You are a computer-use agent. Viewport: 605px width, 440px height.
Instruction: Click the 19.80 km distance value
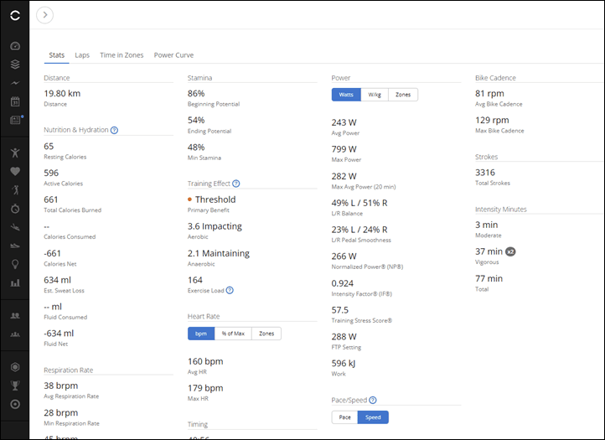point(62,93)
